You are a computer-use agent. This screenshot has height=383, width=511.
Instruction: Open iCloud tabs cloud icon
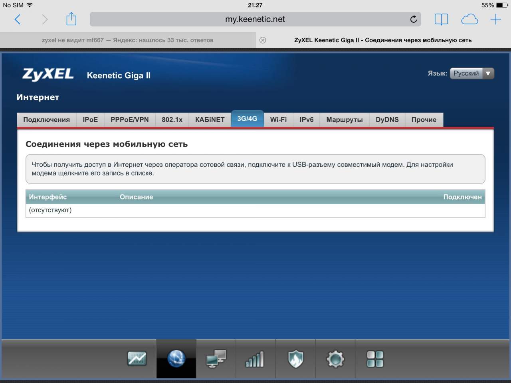(x=469, y=19)
